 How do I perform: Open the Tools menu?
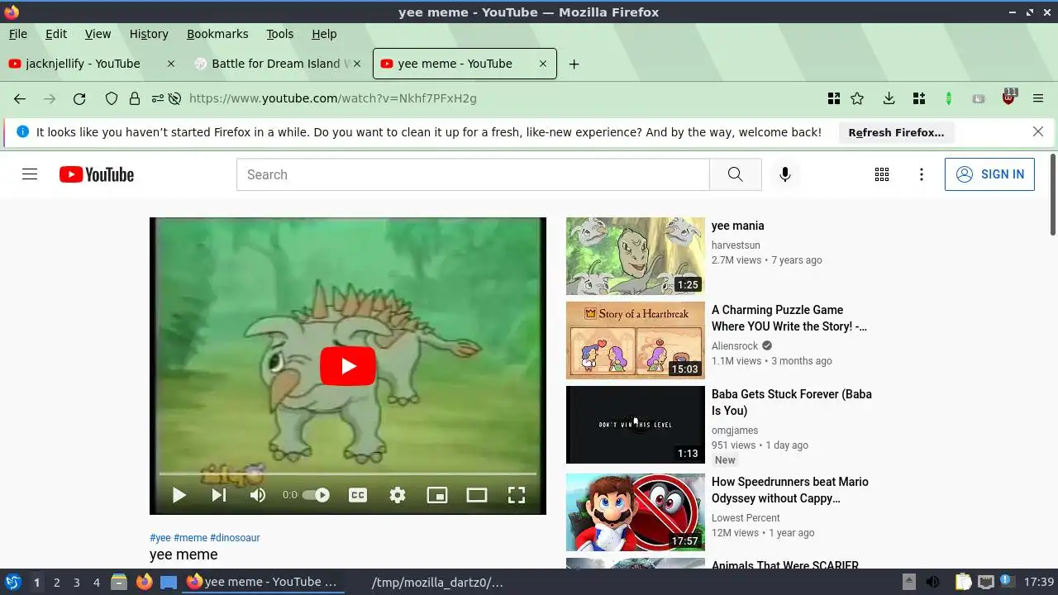pos(279,34)
